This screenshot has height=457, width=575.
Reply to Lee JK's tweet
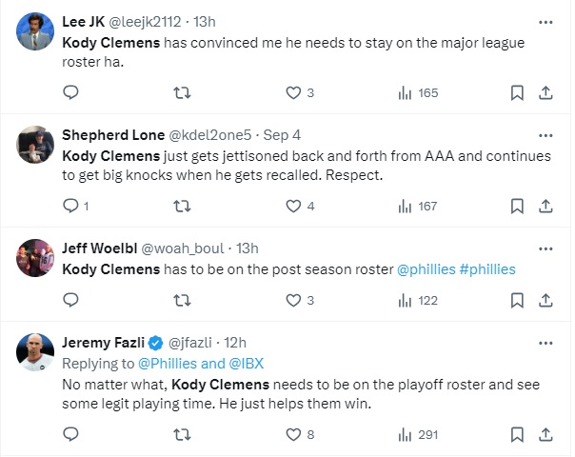[70, 92]
